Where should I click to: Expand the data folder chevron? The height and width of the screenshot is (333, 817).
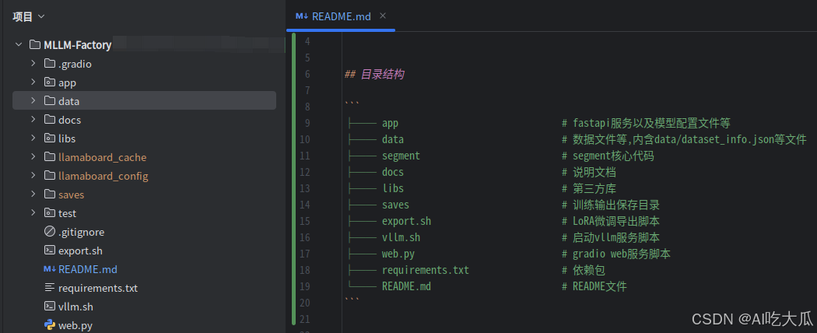[33, 100]
